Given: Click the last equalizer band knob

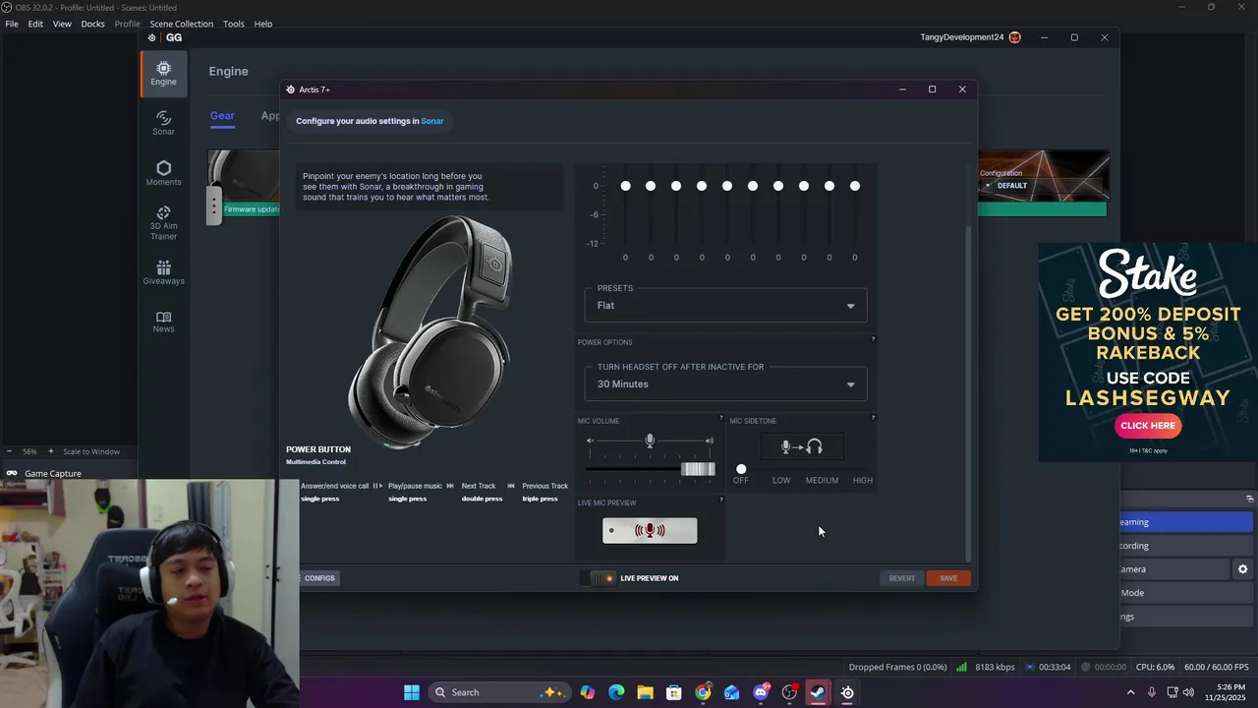Looking at the screenshot, I should pos(855,186).
